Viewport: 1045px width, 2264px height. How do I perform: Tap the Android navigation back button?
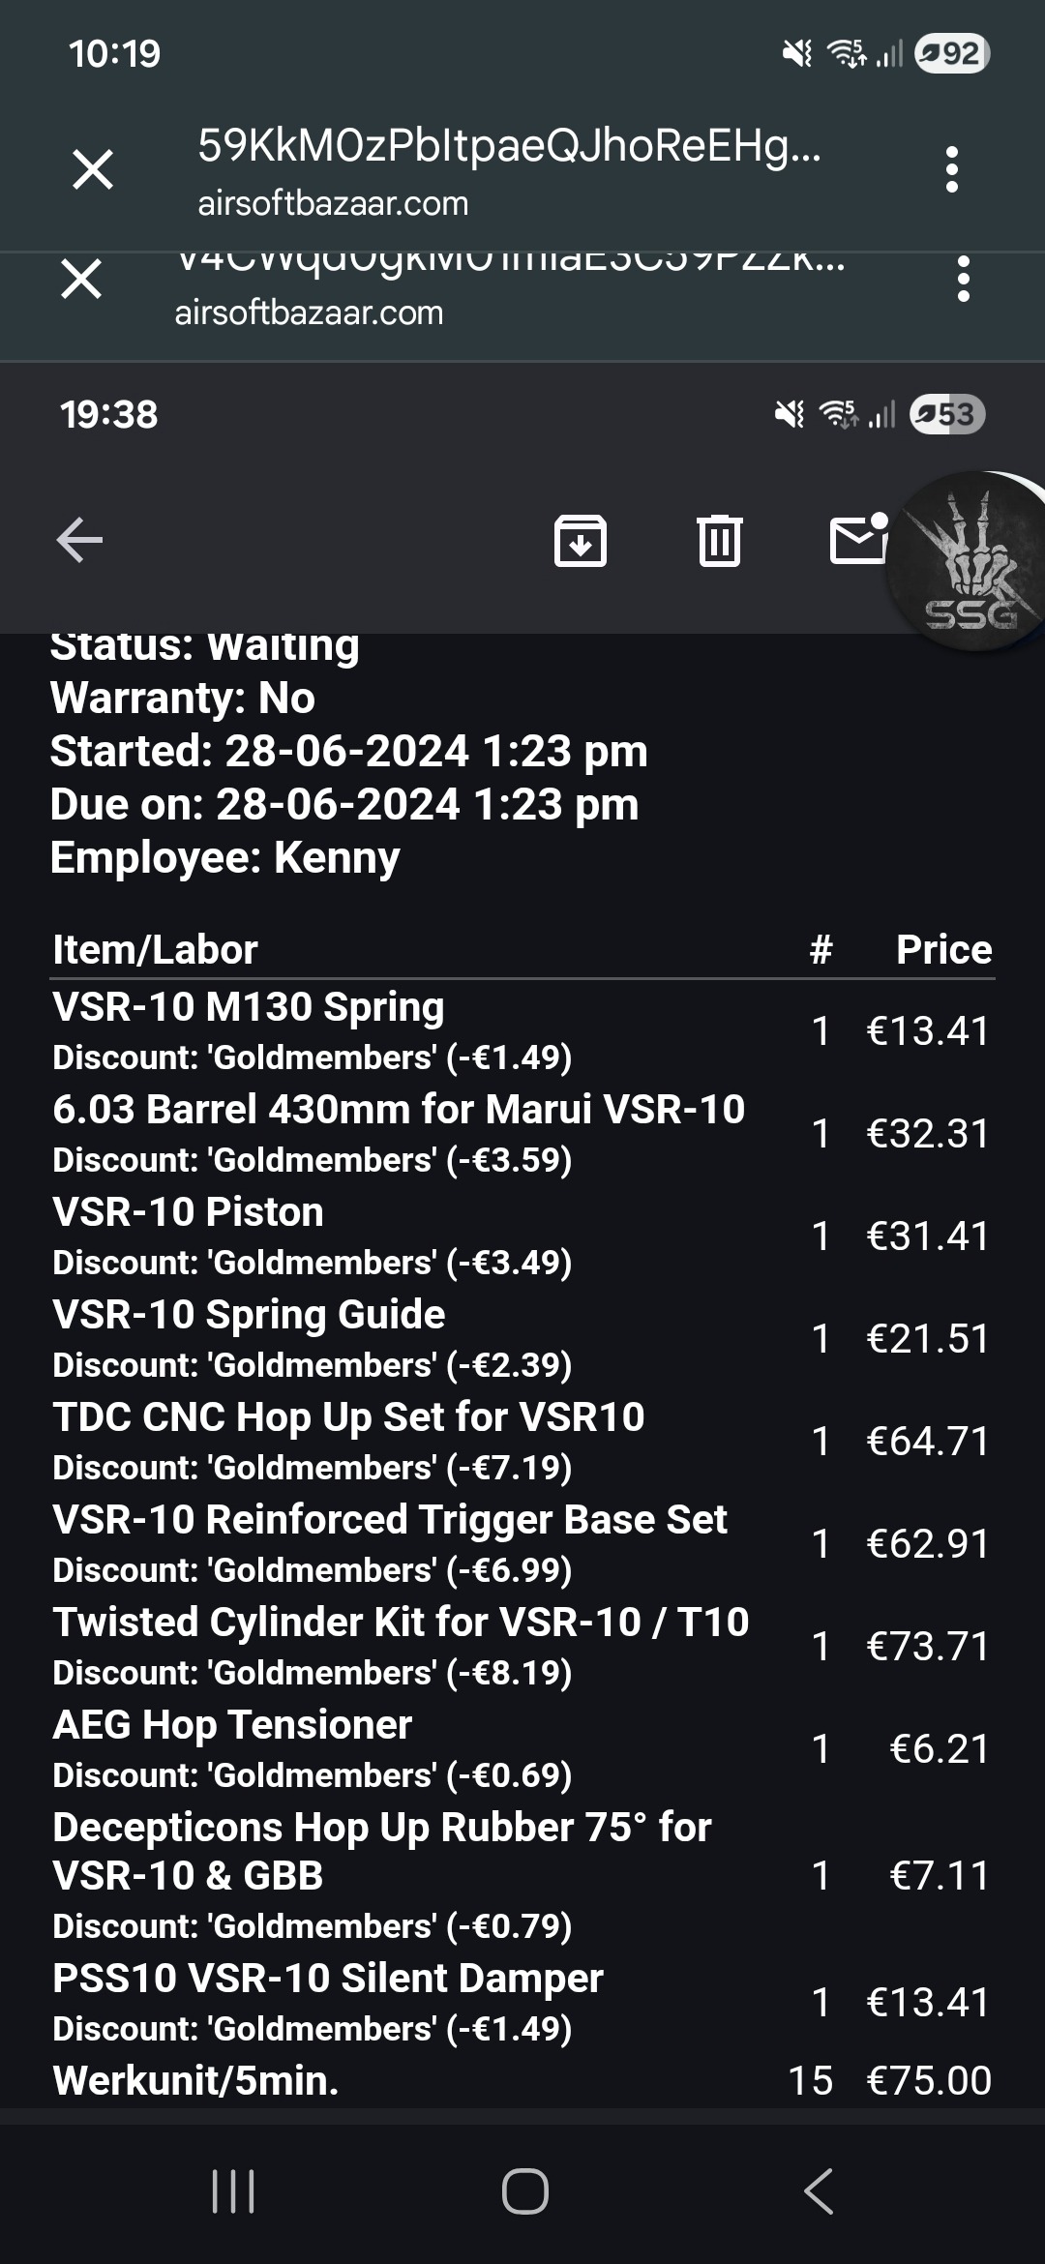click(x=819, y=2191)
